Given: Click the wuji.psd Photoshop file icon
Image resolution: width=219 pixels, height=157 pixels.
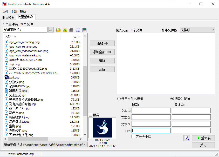Looking at the screenshot, I should pos(6,77).
